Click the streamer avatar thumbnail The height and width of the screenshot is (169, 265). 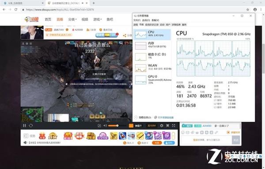32,32
